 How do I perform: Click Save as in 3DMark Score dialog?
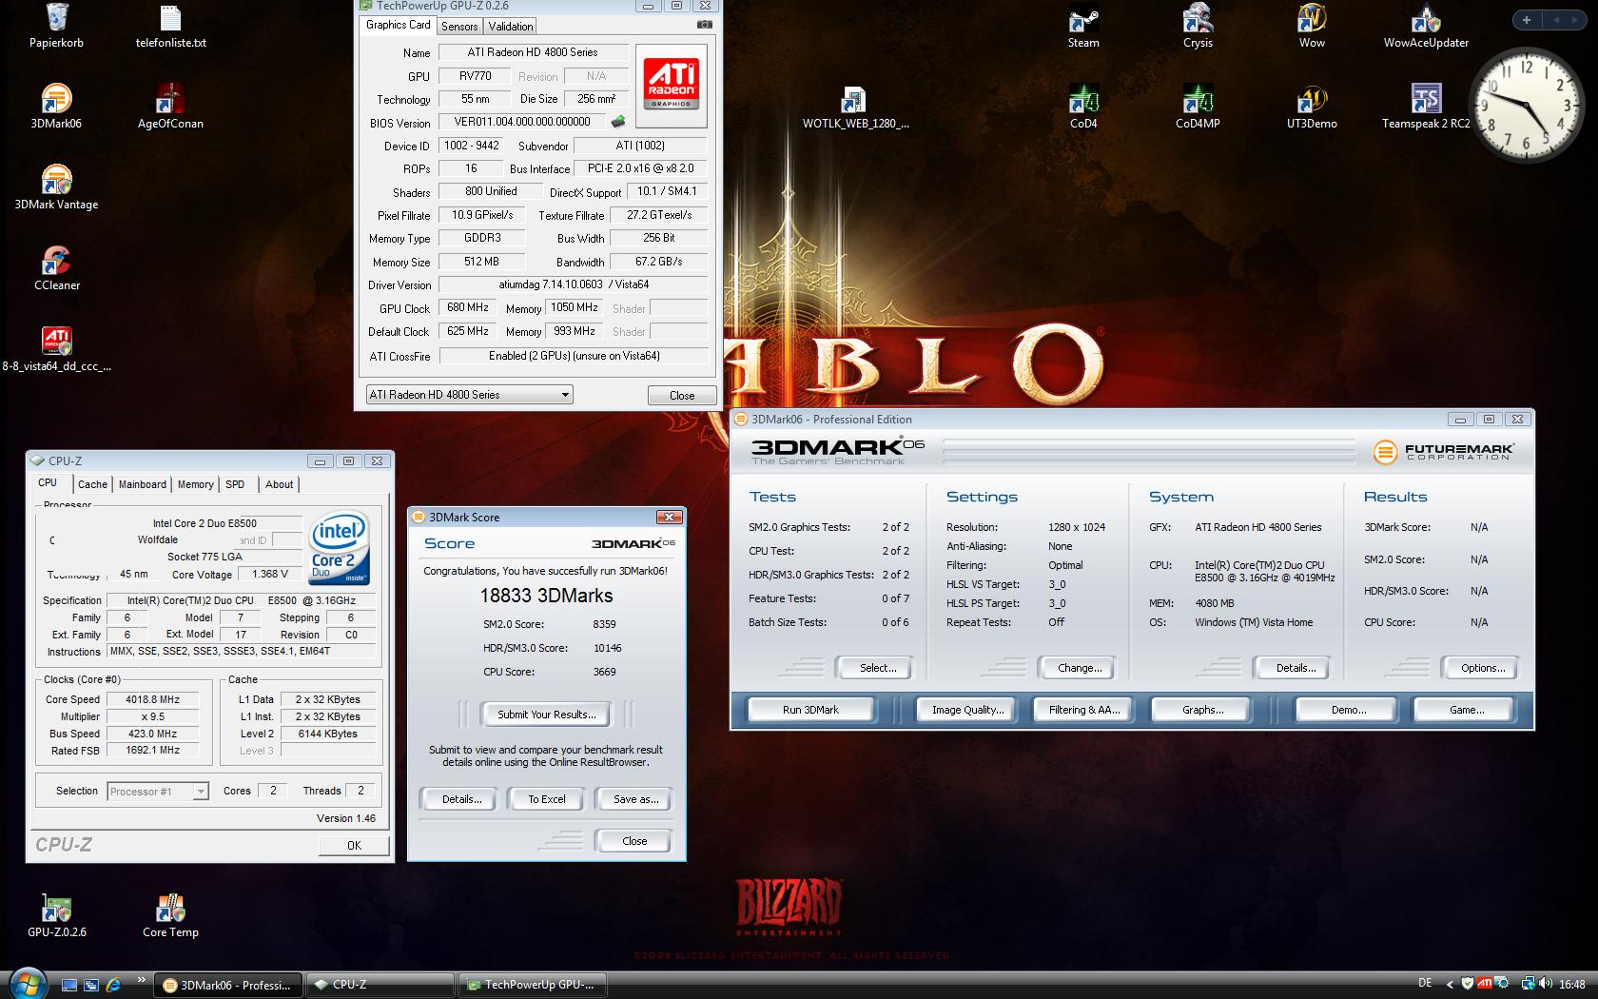(x=635, y=799)
